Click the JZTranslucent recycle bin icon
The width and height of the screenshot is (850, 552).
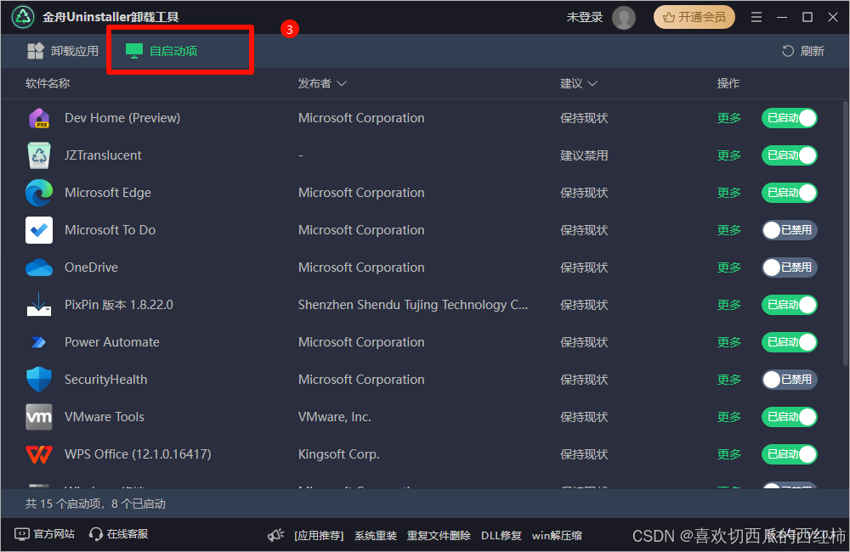(x=39, y=155)
